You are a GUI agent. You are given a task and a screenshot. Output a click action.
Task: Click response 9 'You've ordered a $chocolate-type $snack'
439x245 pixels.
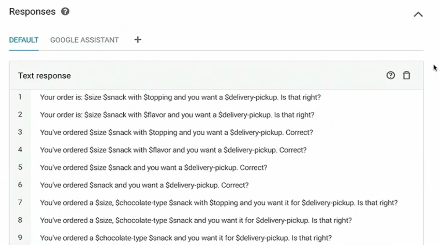[x=186, y=238]
